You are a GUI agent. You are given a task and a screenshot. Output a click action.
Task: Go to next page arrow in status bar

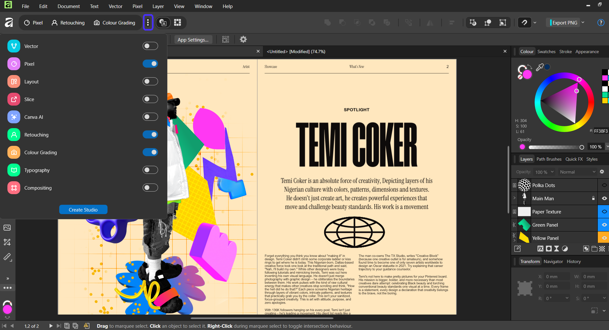(51, 326)
